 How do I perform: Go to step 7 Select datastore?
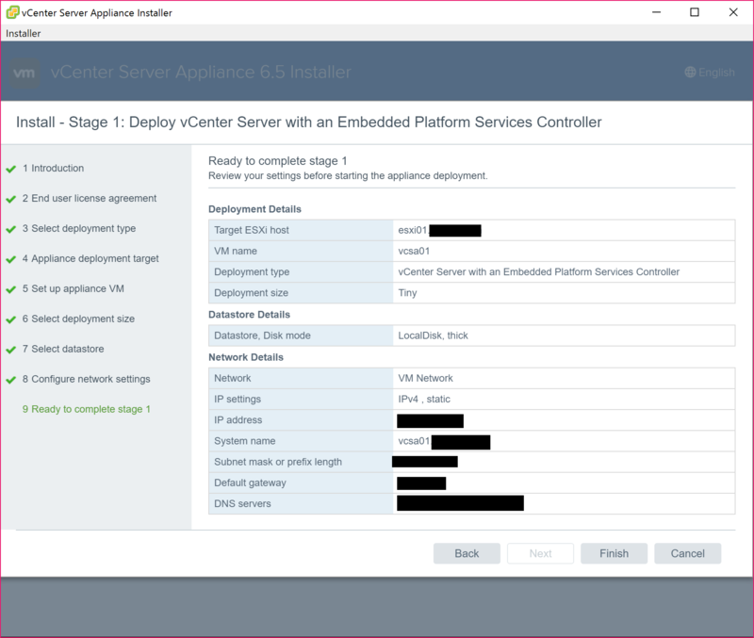coord(63,349)
